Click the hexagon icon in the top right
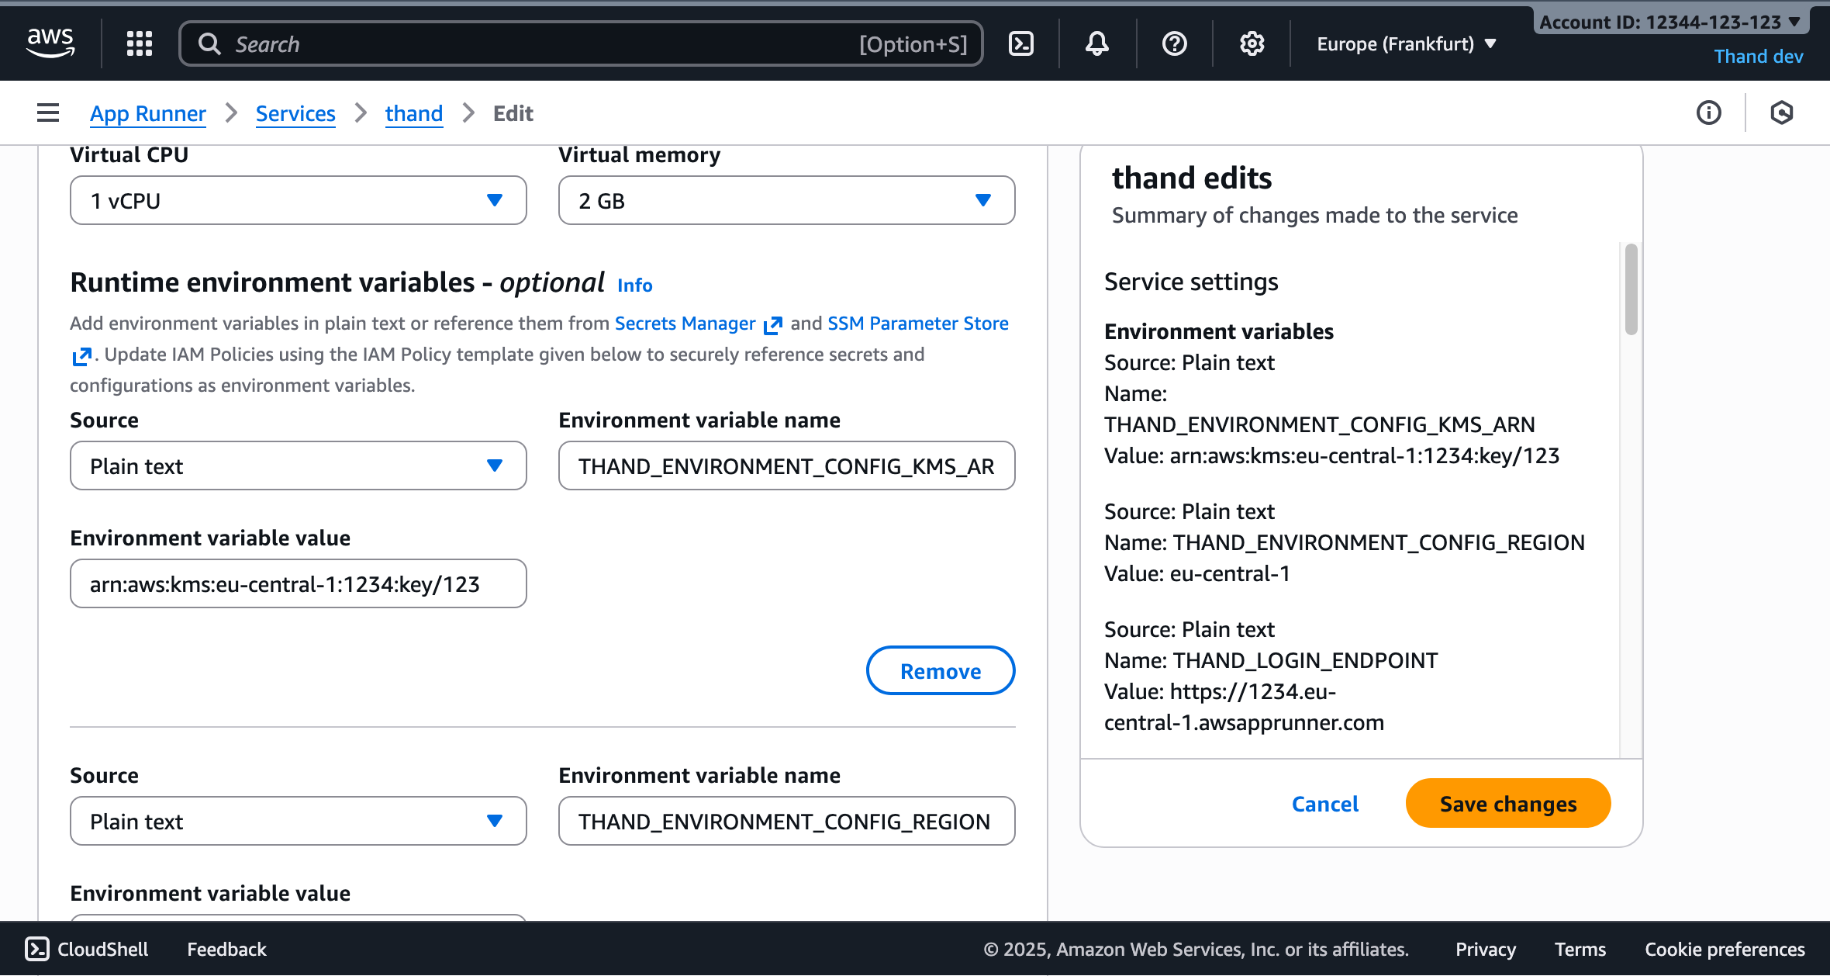This screenshot has height=976, width=1830. coord(1782,113)
